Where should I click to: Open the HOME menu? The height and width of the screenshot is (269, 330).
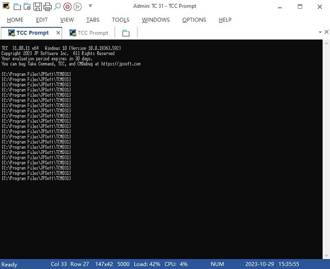15,20
